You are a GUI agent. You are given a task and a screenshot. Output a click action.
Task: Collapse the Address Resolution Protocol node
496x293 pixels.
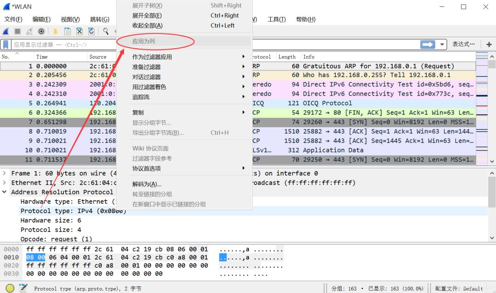coord(5,192)
